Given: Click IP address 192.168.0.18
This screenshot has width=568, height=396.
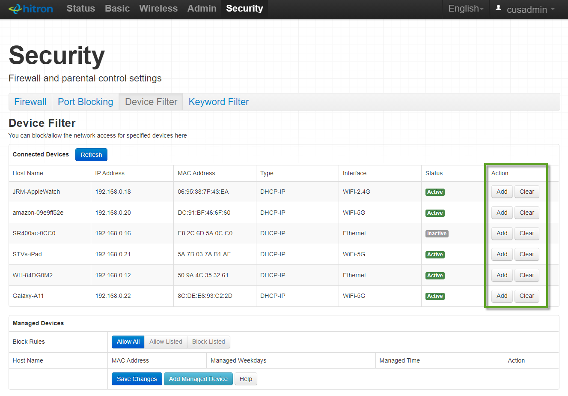Looking at the screenshot, I should click(113, 192).
